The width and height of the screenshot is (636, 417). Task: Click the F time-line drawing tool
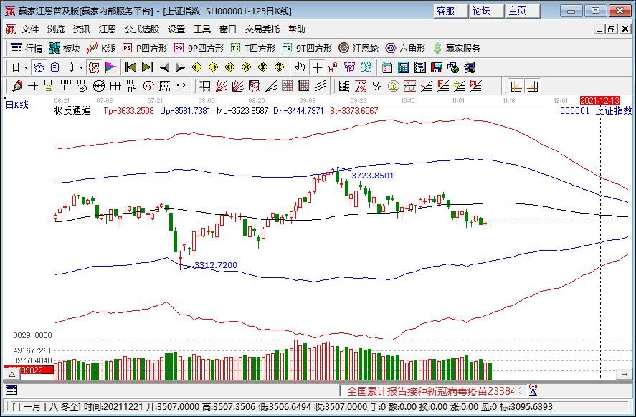click(x=66, y=86)
